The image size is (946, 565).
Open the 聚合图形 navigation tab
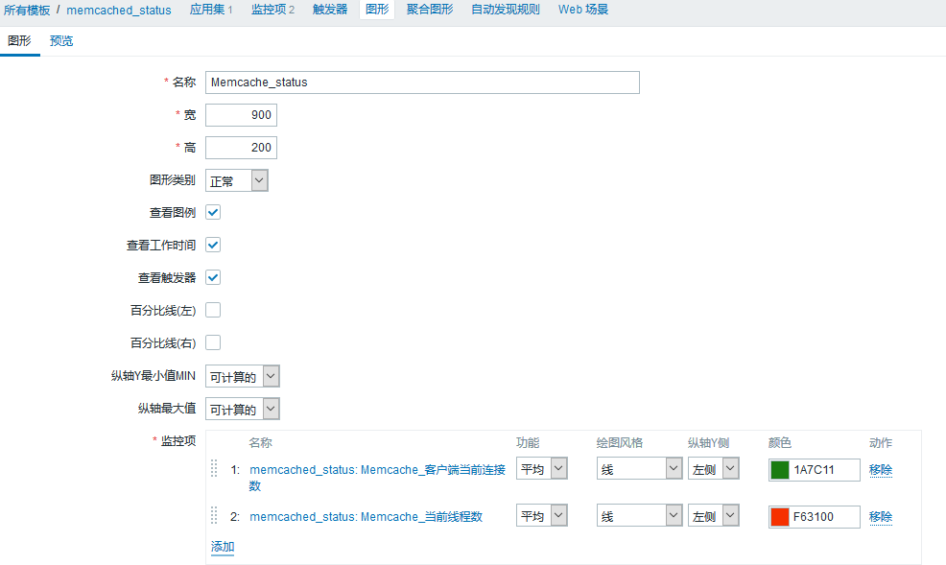(430, 10)
